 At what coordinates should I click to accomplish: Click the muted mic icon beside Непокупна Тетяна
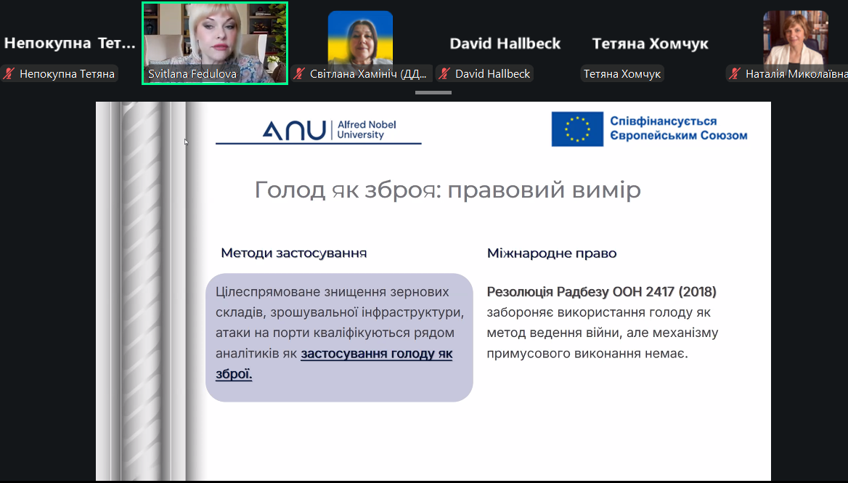click(10, 73)
